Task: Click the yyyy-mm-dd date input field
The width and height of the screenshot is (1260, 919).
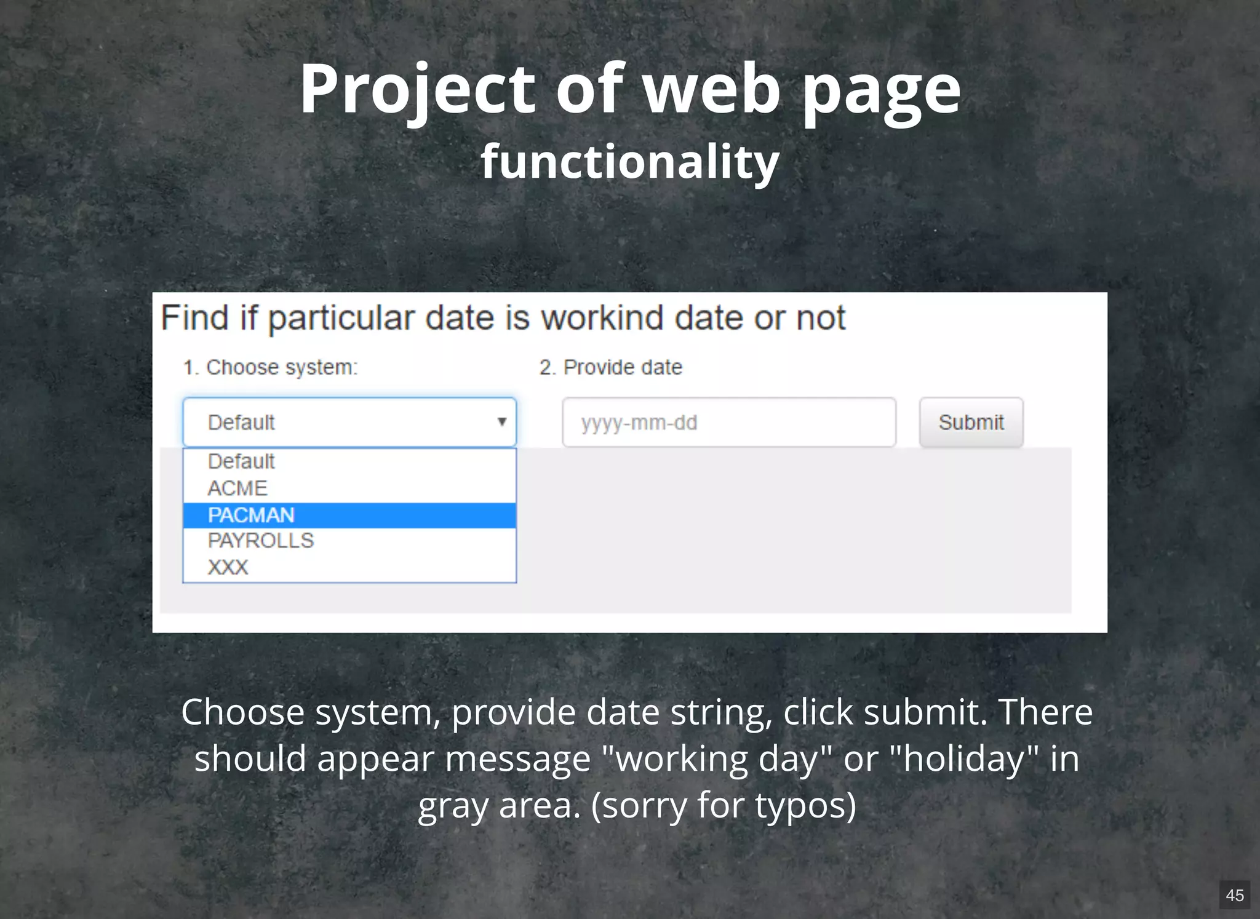Action: [x=729, y=422]
